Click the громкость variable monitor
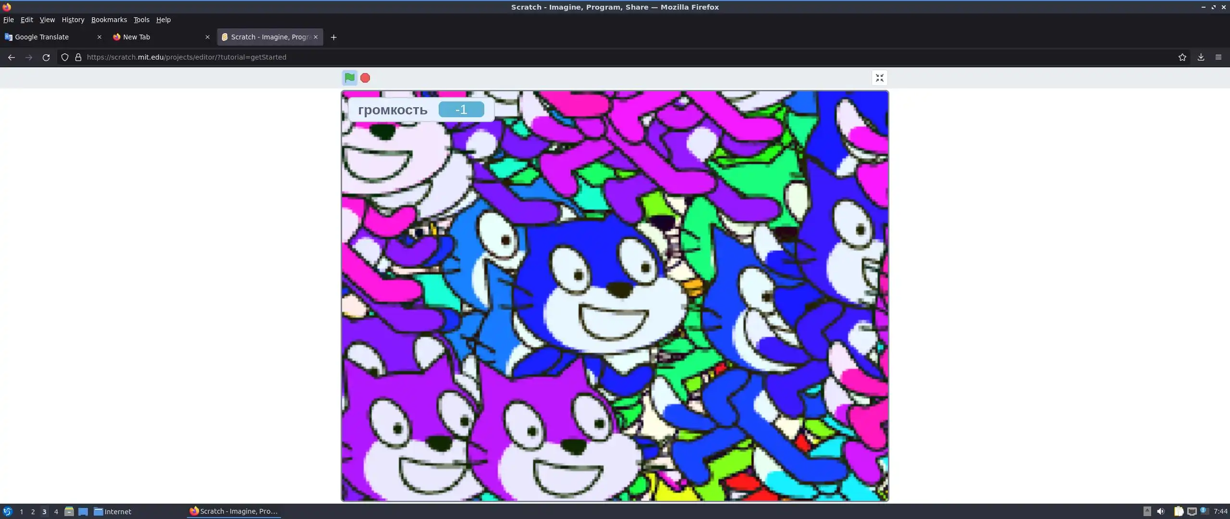 coord(420,110)
